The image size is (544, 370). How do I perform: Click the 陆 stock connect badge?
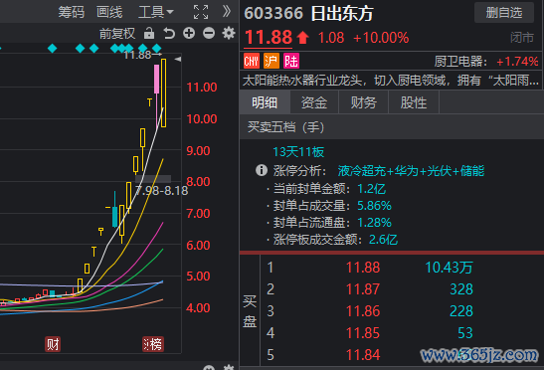coord(291,62)
